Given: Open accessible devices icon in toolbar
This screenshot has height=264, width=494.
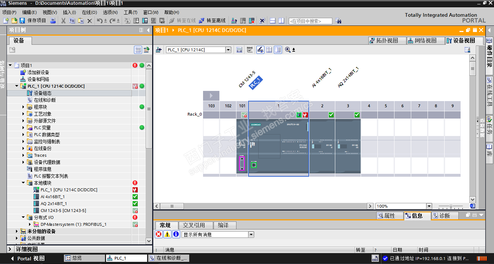Looking at the screenshot, I should 234,21.
